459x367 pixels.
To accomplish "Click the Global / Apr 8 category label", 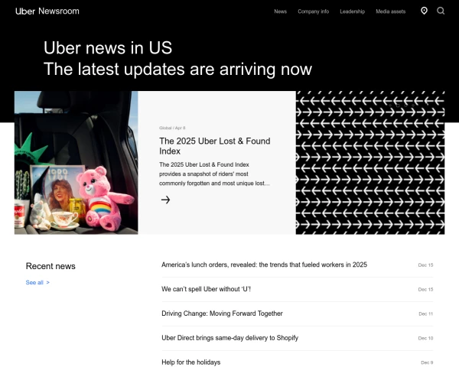I will coord(172,128).
